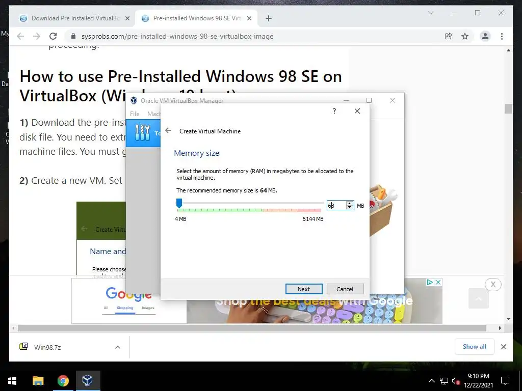The height and width of the screenshot is (391, 522).
Task: Close the Download Pre Installed VirtualBox tab
Action: 127,18
